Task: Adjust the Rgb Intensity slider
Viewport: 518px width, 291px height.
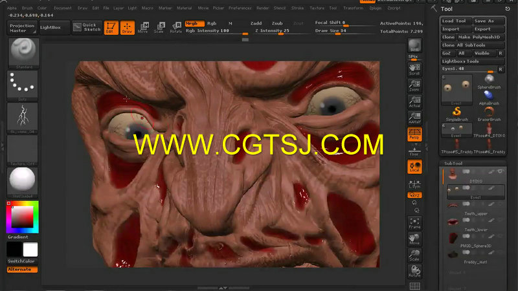Action: pos(216,31)
